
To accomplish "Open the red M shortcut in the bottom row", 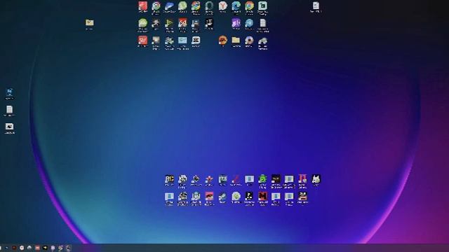I will (262, 197).
